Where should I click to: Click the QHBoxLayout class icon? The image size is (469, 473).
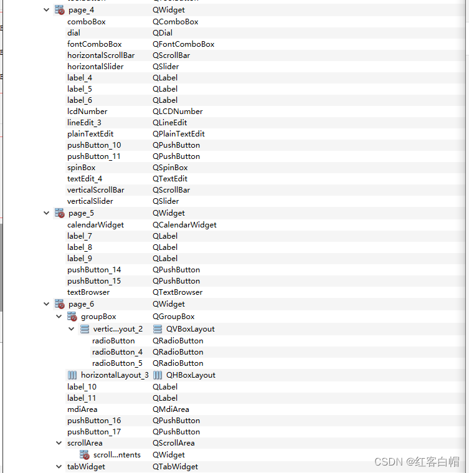coord(158,375)
